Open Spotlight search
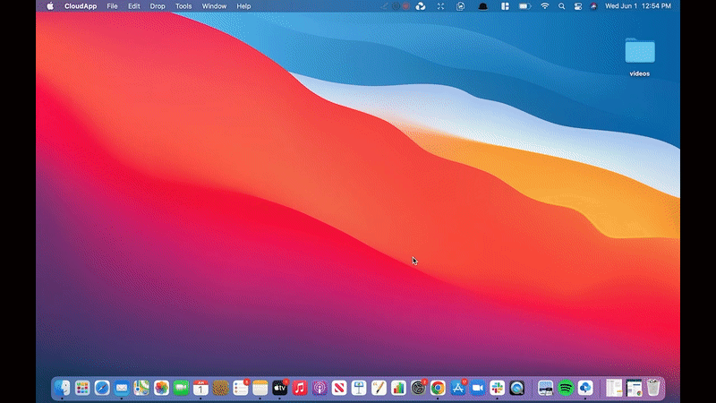The height and width of the screenshot is (403, 716). click(x=562, y=6)
